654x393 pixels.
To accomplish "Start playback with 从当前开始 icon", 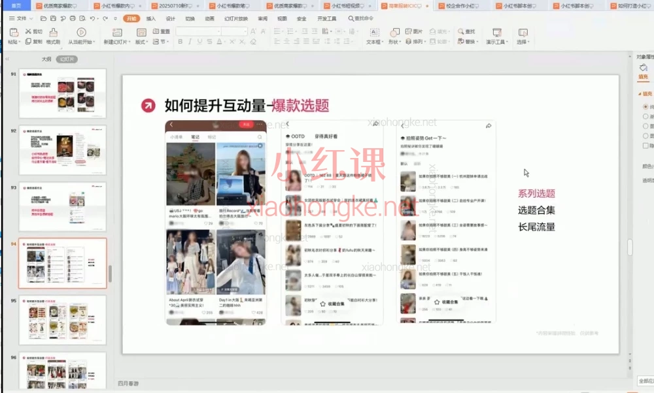I will (x=81, y=33).
